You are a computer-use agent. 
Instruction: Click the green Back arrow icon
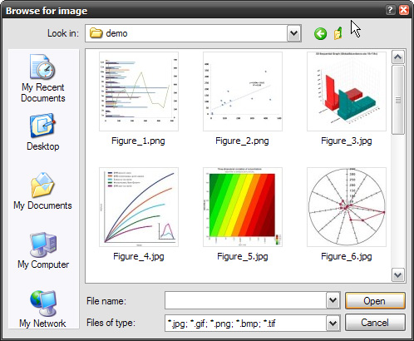coord(320,34)
